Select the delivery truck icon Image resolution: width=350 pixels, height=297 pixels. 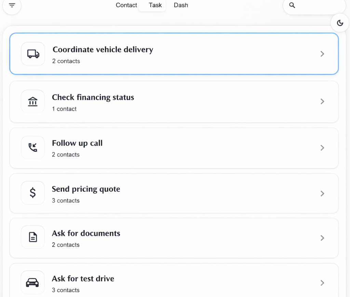click(x=32, y=54)
